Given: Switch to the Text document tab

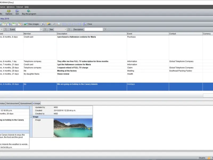Looking at the screenshot, I should pos(13,103).
